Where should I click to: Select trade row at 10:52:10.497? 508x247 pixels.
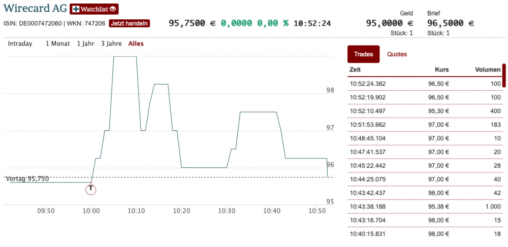pyautogui.click(x=425, y=111)
